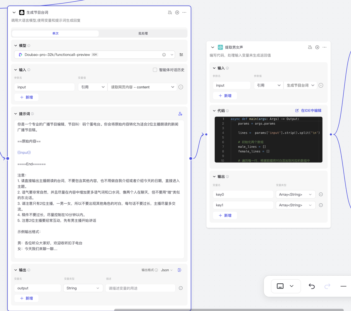Open the model parameter settings icon
The height and width of the screenshot is (311, 351).
click(x=181, y=54)
